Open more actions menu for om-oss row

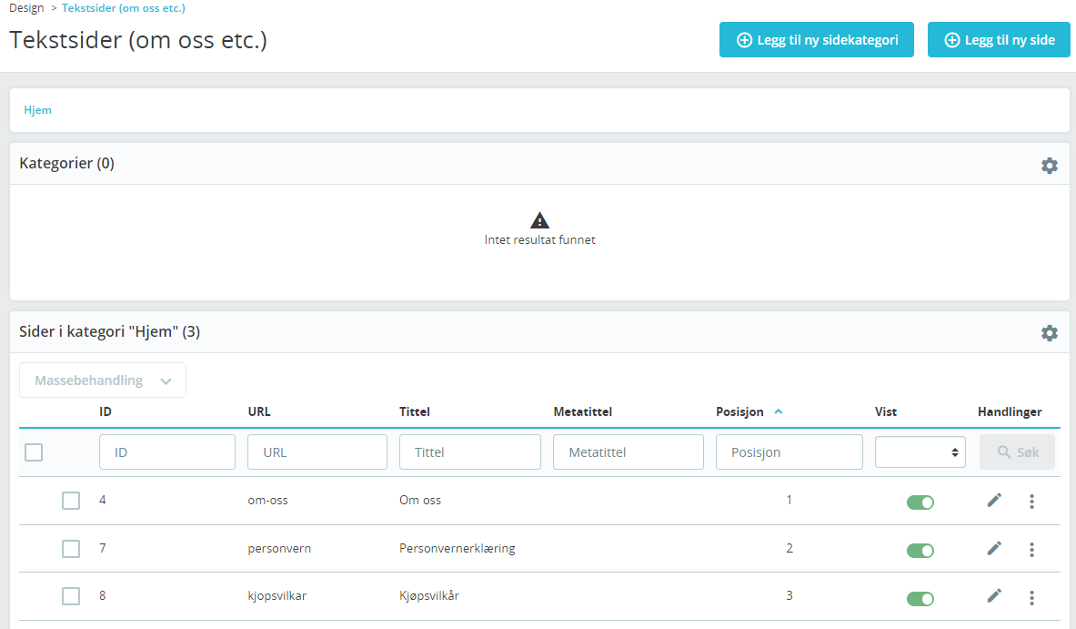pyautogui.click(x=1031, y=502)
